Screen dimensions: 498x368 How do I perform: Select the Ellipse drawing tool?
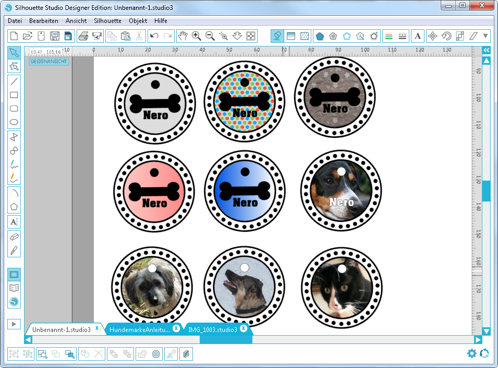(14, 123)
